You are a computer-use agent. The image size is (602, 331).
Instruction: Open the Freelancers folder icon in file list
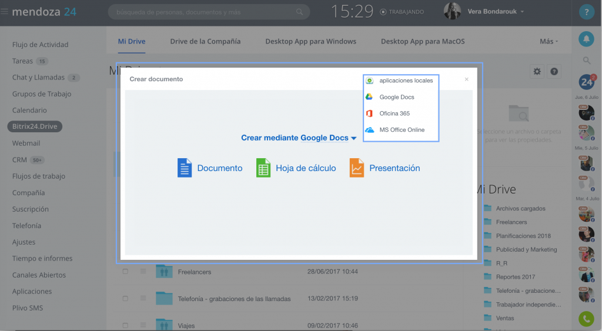click(x=164, y=272)
